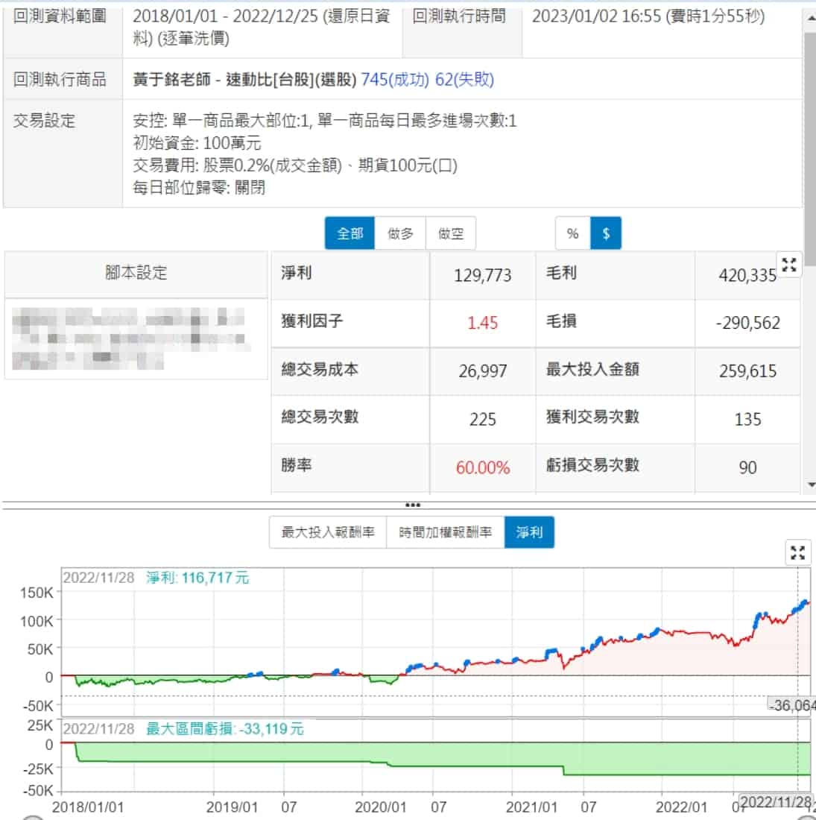Open the 745(成功) successful items link
This screenshot has height=820, width=816.
(395, 80)
